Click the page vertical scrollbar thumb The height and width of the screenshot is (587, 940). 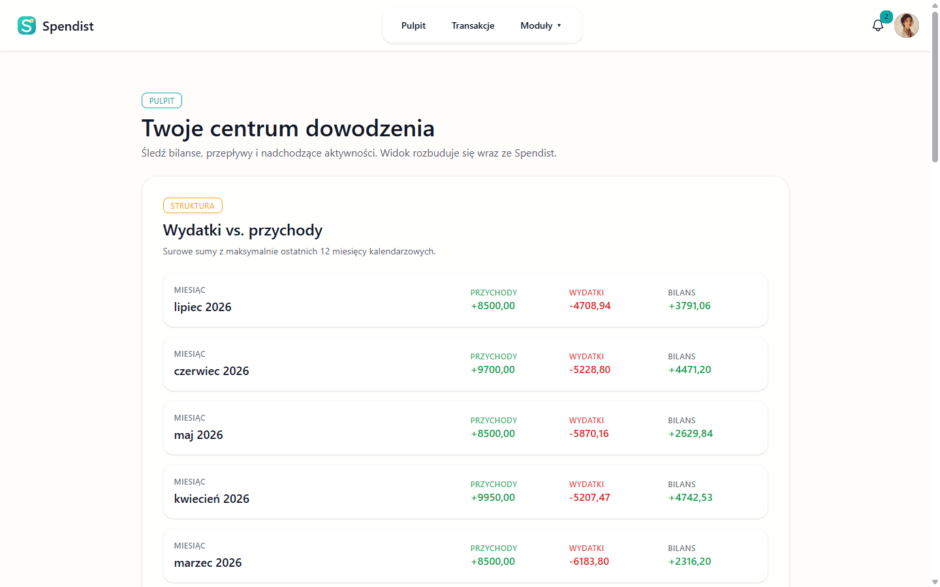pyautogui.click(x=935, y=87)
